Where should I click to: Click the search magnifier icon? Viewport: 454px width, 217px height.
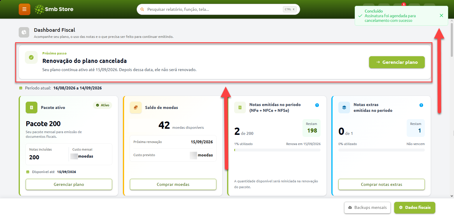142,9
